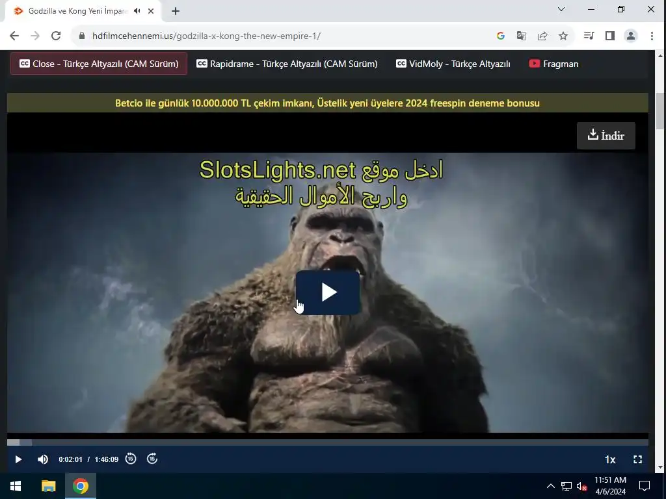The width and height of the screenshot is (666, 499).
Task: Open a new browser tab
Action: 176,11
